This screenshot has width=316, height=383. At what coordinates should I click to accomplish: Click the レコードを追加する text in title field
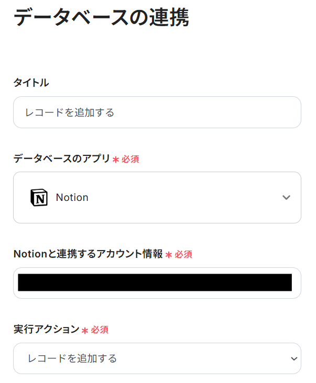click(x=70, y=112)
